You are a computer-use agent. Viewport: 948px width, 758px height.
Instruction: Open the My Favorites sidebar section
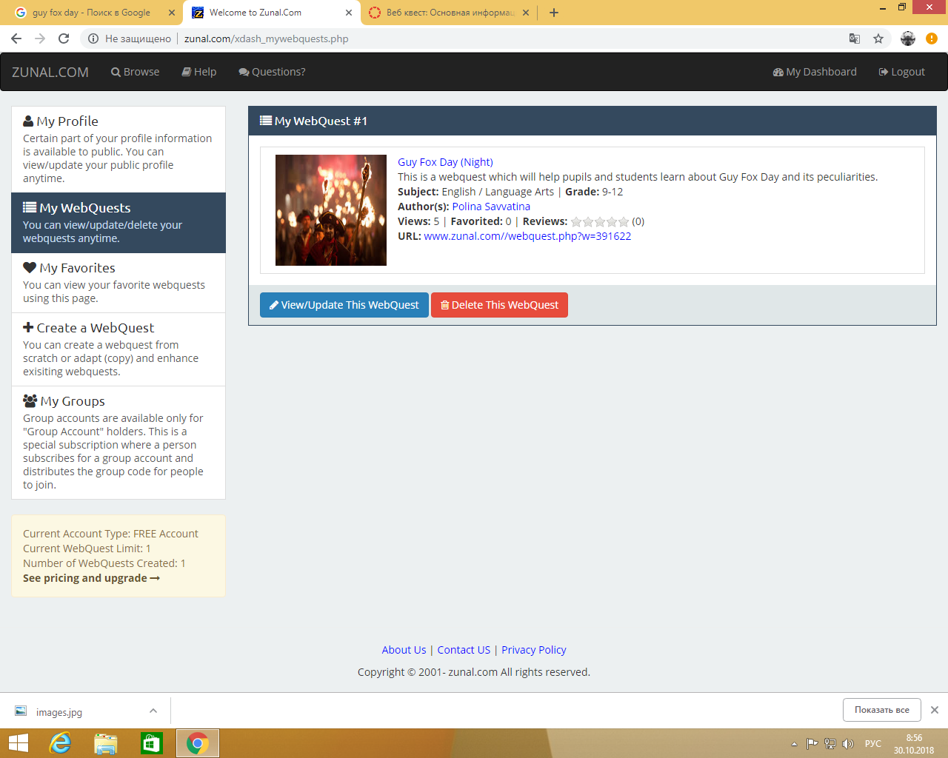[x=78, y=268]
